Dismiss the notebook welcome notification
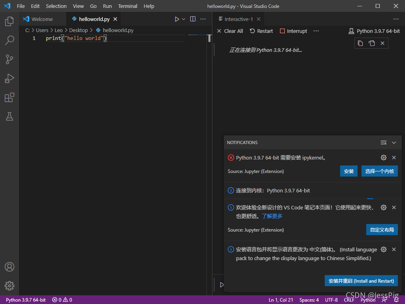405x304 pixels. pyautogui.click(x=394, y=207)
